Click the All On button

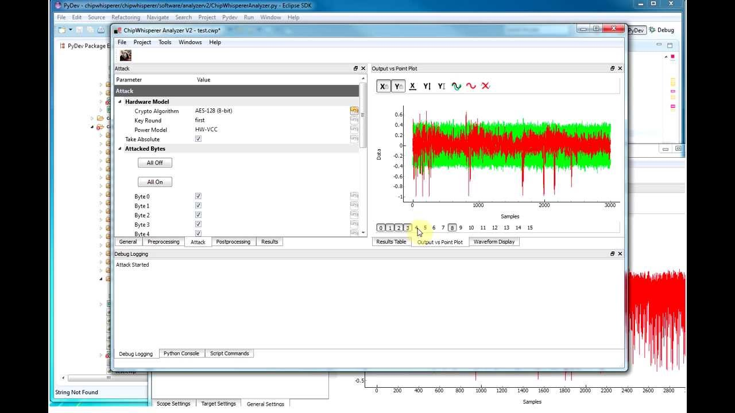[155, 182]
